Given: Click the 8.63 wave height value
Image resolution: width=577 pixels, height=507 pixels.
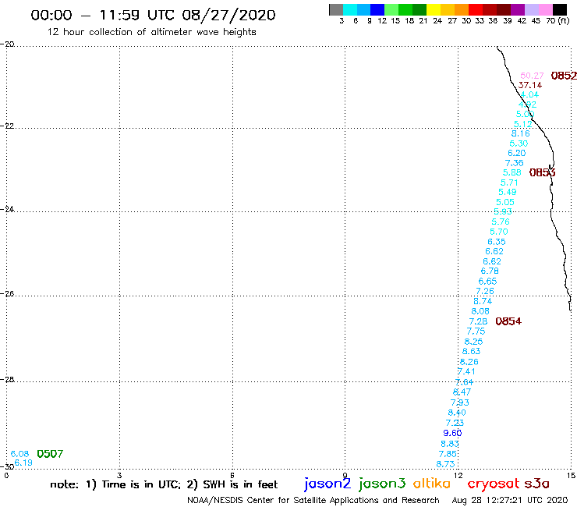Looking at the screenshot, I should click(471, 351).
